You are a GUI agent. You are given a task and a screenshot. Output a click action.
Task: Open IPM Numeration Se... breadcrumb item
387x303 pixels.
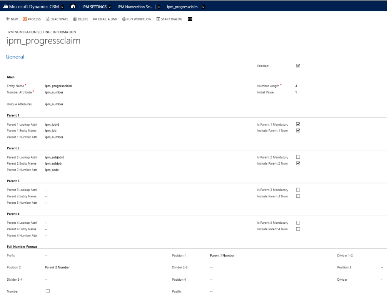tap(135, 7)
